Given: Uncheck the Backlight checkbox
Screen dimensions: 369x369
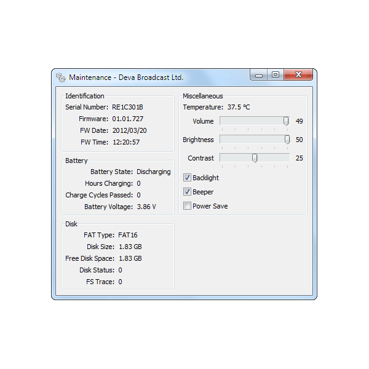Looking at the screenshot, I should [x=187, y=178].
